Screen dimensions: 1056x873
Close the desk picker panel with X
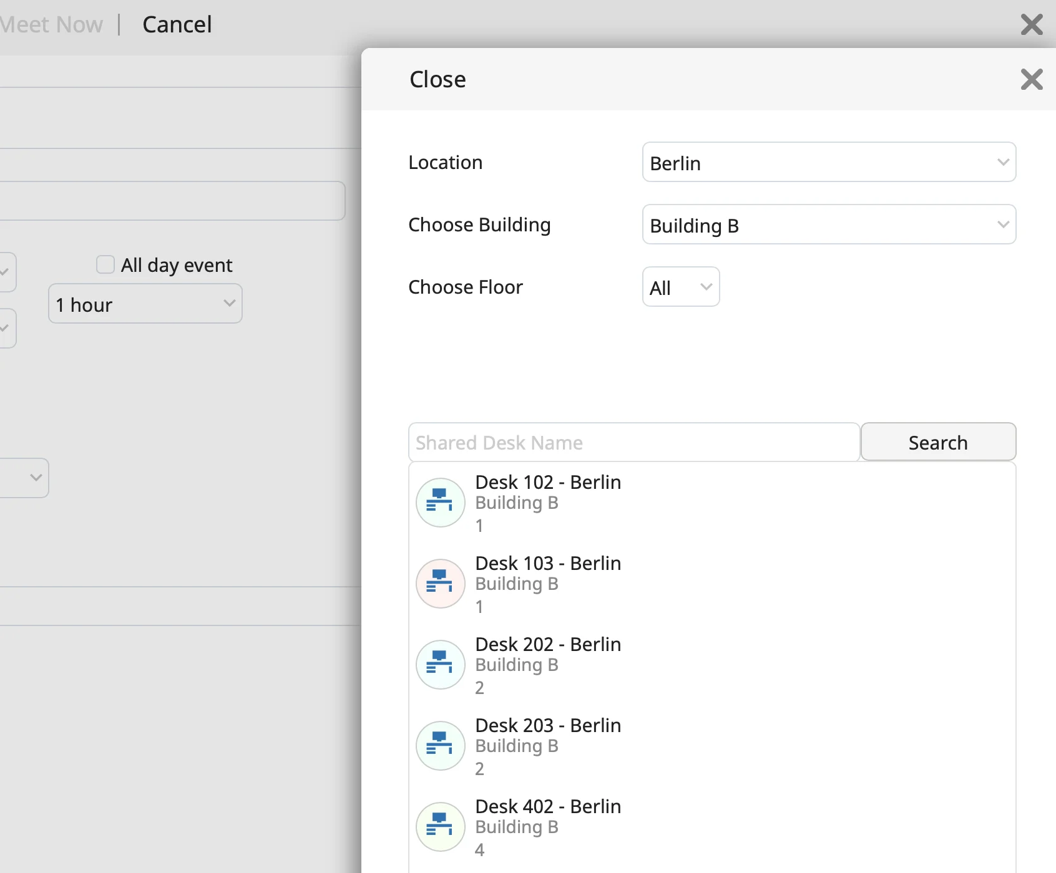(x=1031, y=80)
